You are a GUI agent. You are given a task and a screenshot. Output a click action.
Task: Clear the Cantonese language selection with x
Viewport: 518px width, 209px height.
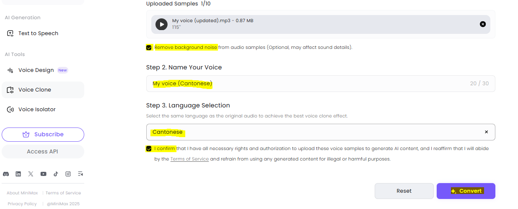[x=487, y=132]
